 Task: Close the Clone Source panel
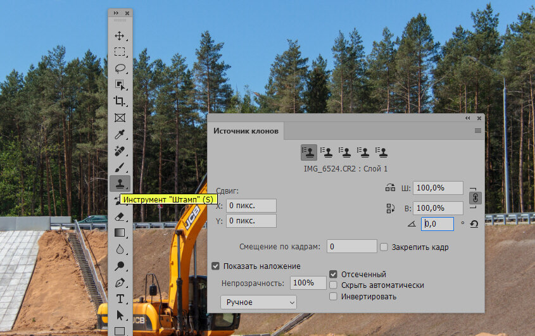click(479, 118)
